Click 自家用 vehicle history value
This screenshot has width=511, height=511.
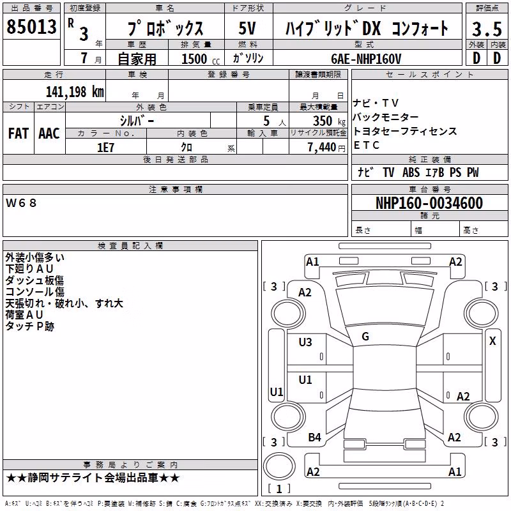[x=137, y=59]
